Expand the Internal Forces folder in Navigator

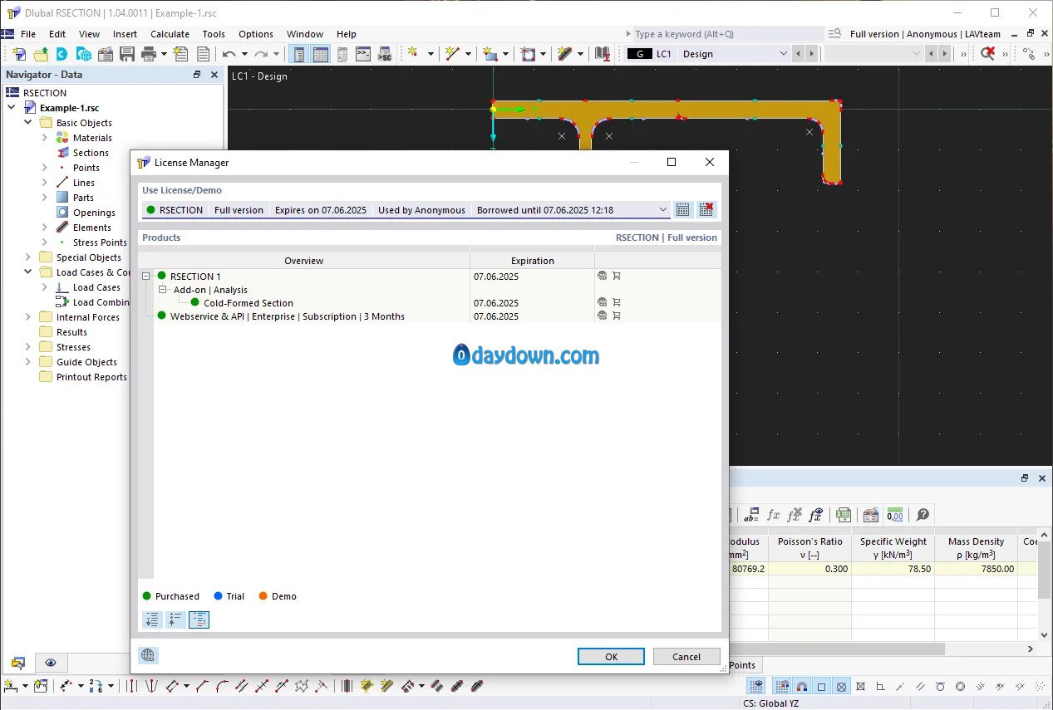point(28,317)
